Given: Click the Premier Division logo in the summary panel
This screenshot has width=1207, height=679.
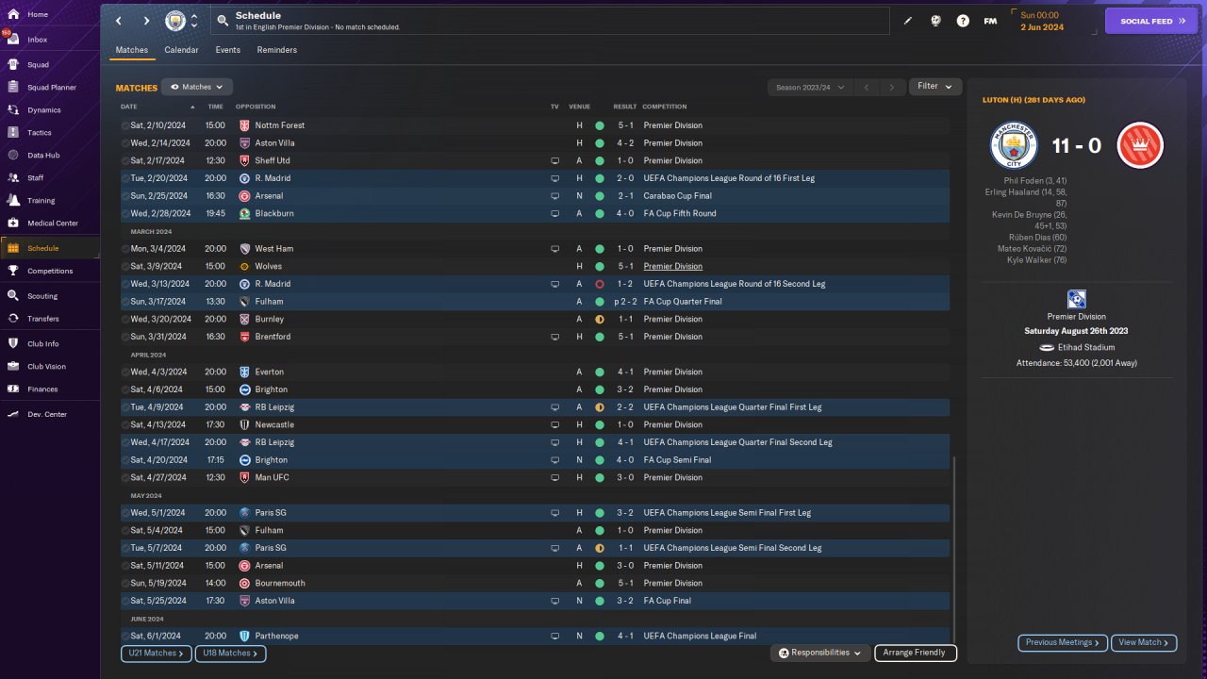Looking at the screenshot, I should [x=1077, y=299].
